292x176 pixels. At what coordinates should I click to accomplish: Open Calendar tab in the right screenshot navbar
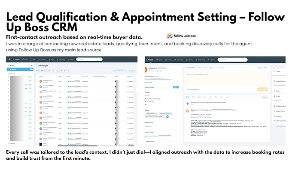pos(179,60)
